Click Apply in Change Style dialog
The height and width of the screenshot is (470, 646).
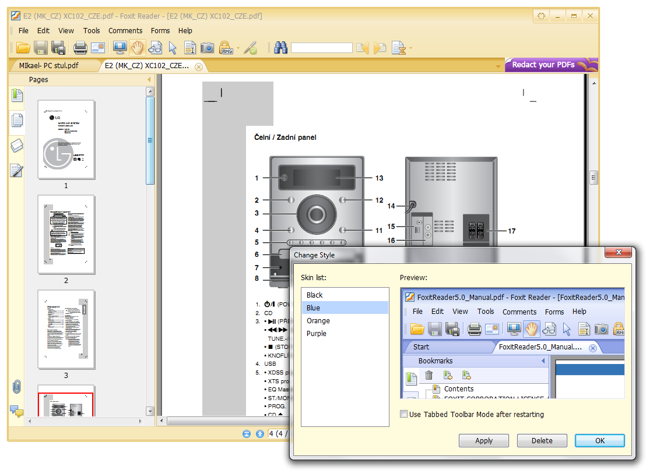point(484,440)
